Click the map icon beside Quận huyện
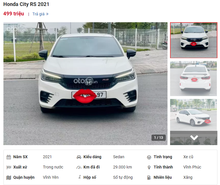The height and width of the screenshot is (185, 220). click(x=9, y=178)
